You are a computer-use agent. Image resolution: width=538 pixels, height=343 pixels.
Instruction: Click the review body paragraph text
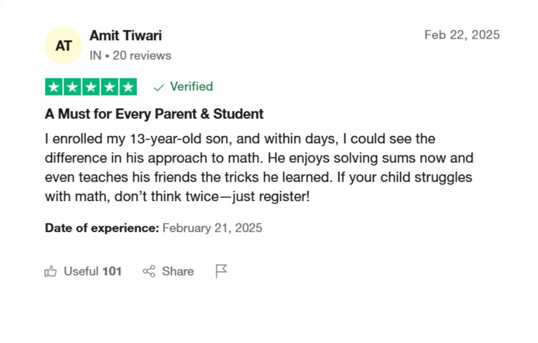[259, 168]
